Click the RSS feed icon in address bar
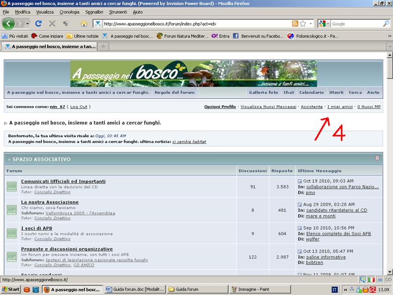393x295 pixels. coord(295,24)
